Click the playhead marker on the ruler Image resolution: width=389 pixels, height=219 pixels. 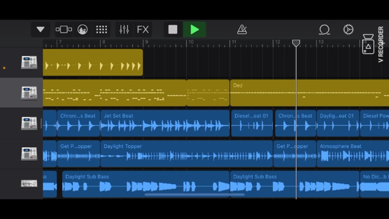point(296,43)
